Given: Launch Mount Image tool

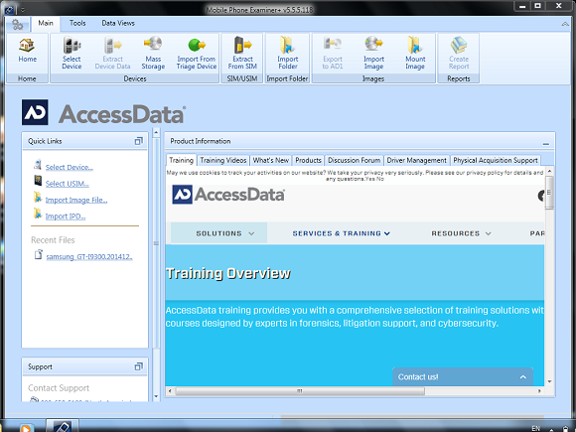Looking at the screenshot, I should pos(415,54).
